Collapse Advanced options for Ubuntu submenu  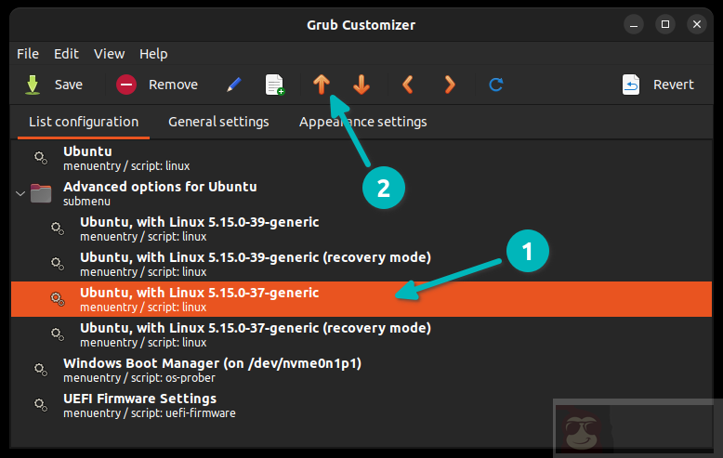[x=20, y=193]
